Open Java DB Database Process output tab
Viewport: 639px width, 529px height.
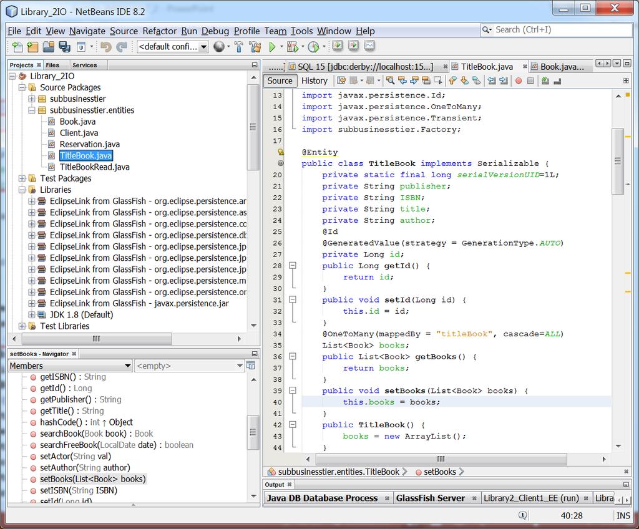tap(322, 498)
